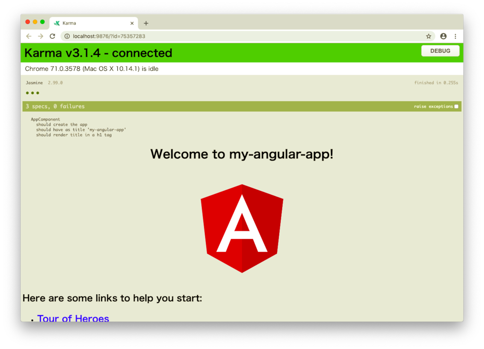Click the browser forward arrow

tap(41, 36)
